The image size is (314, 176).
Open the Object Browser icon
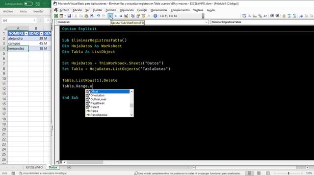[143, 16]
